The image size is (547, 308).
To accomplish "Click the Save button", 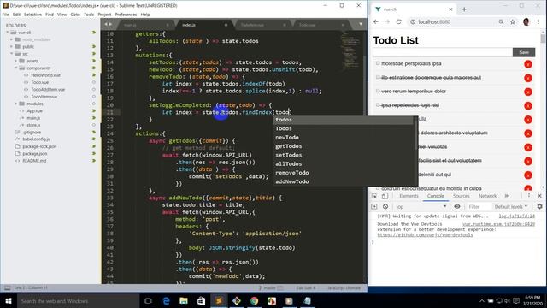I will click(524, 52).
